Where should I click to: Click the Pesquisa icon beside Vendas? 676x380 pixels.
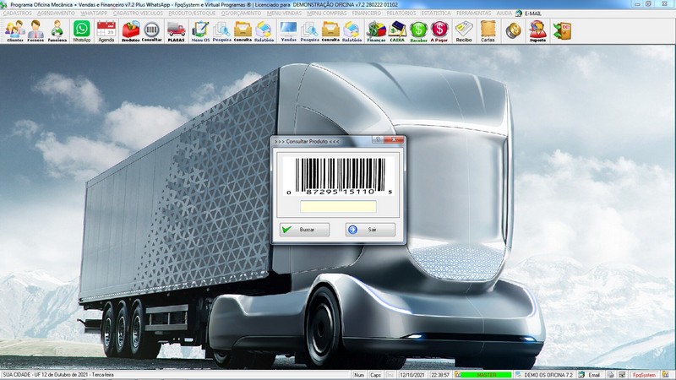coord(309,31)
